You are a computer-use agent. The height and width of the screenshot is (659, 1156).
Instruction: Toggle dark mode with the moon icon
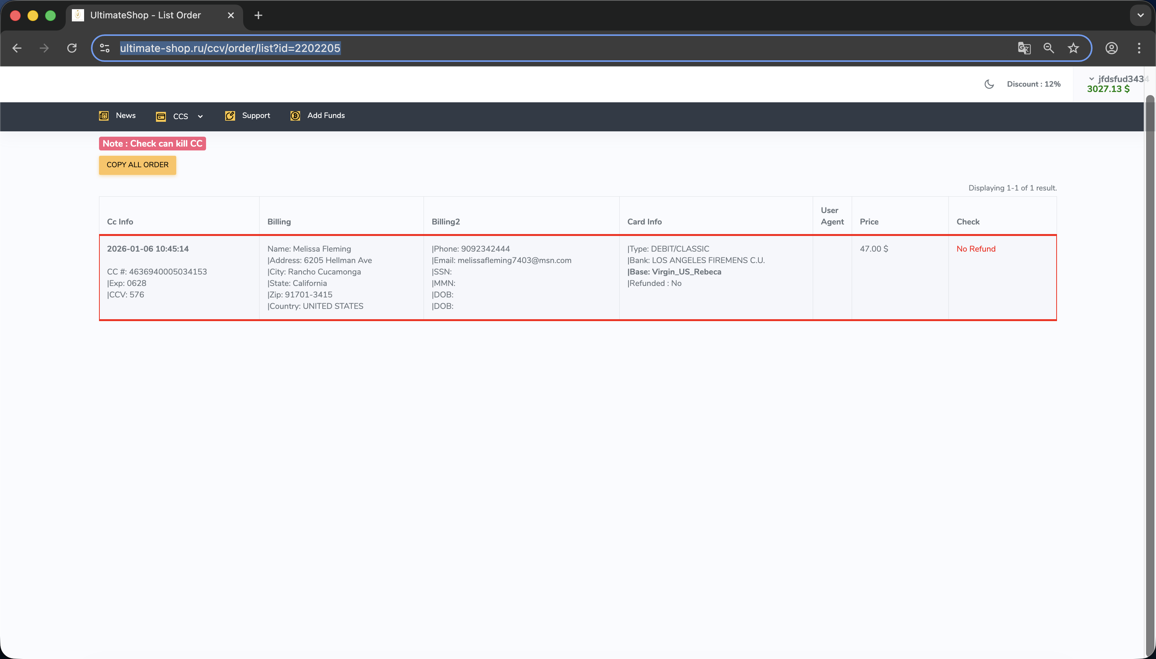point(989,84)
